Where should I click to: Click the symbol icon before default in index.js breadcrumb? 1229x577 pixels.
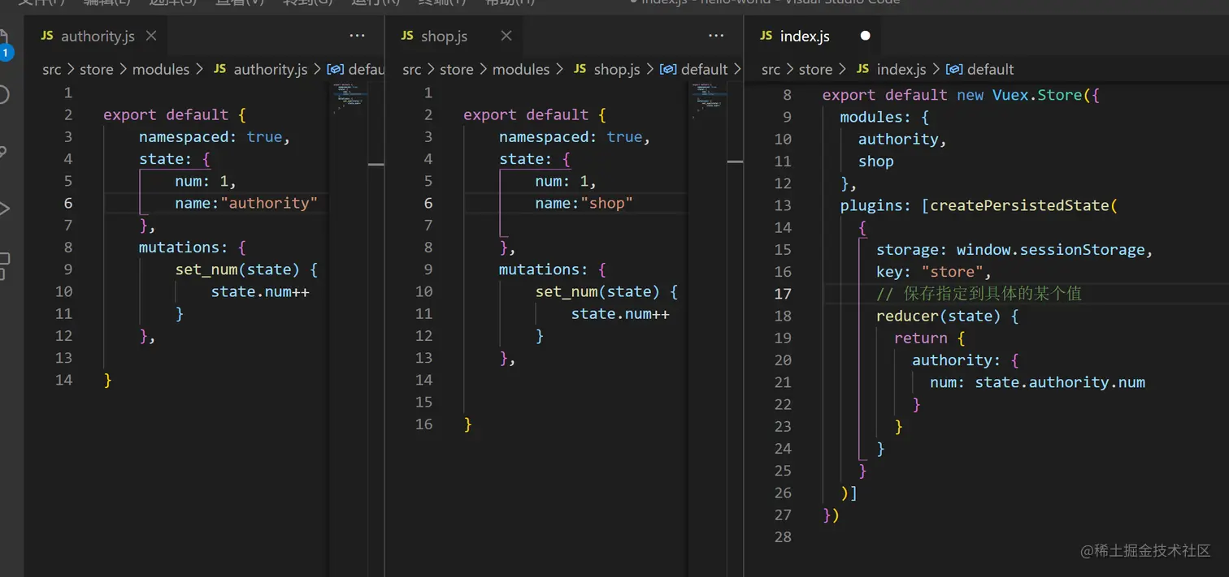[954, 69]
